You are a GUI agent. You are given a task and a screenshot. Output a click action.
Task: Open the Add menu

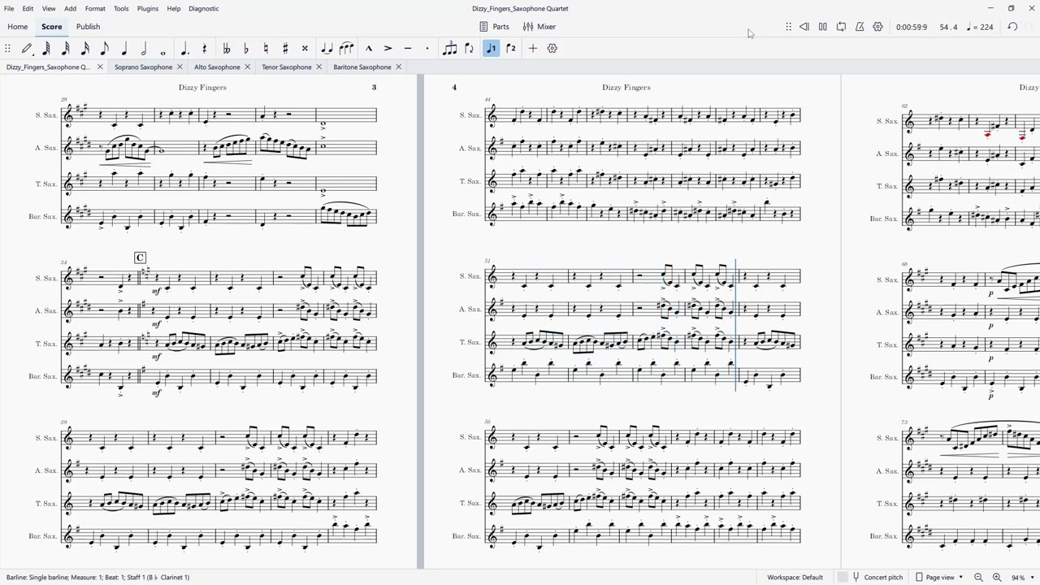pyautogui.click(x=71, y=8)
